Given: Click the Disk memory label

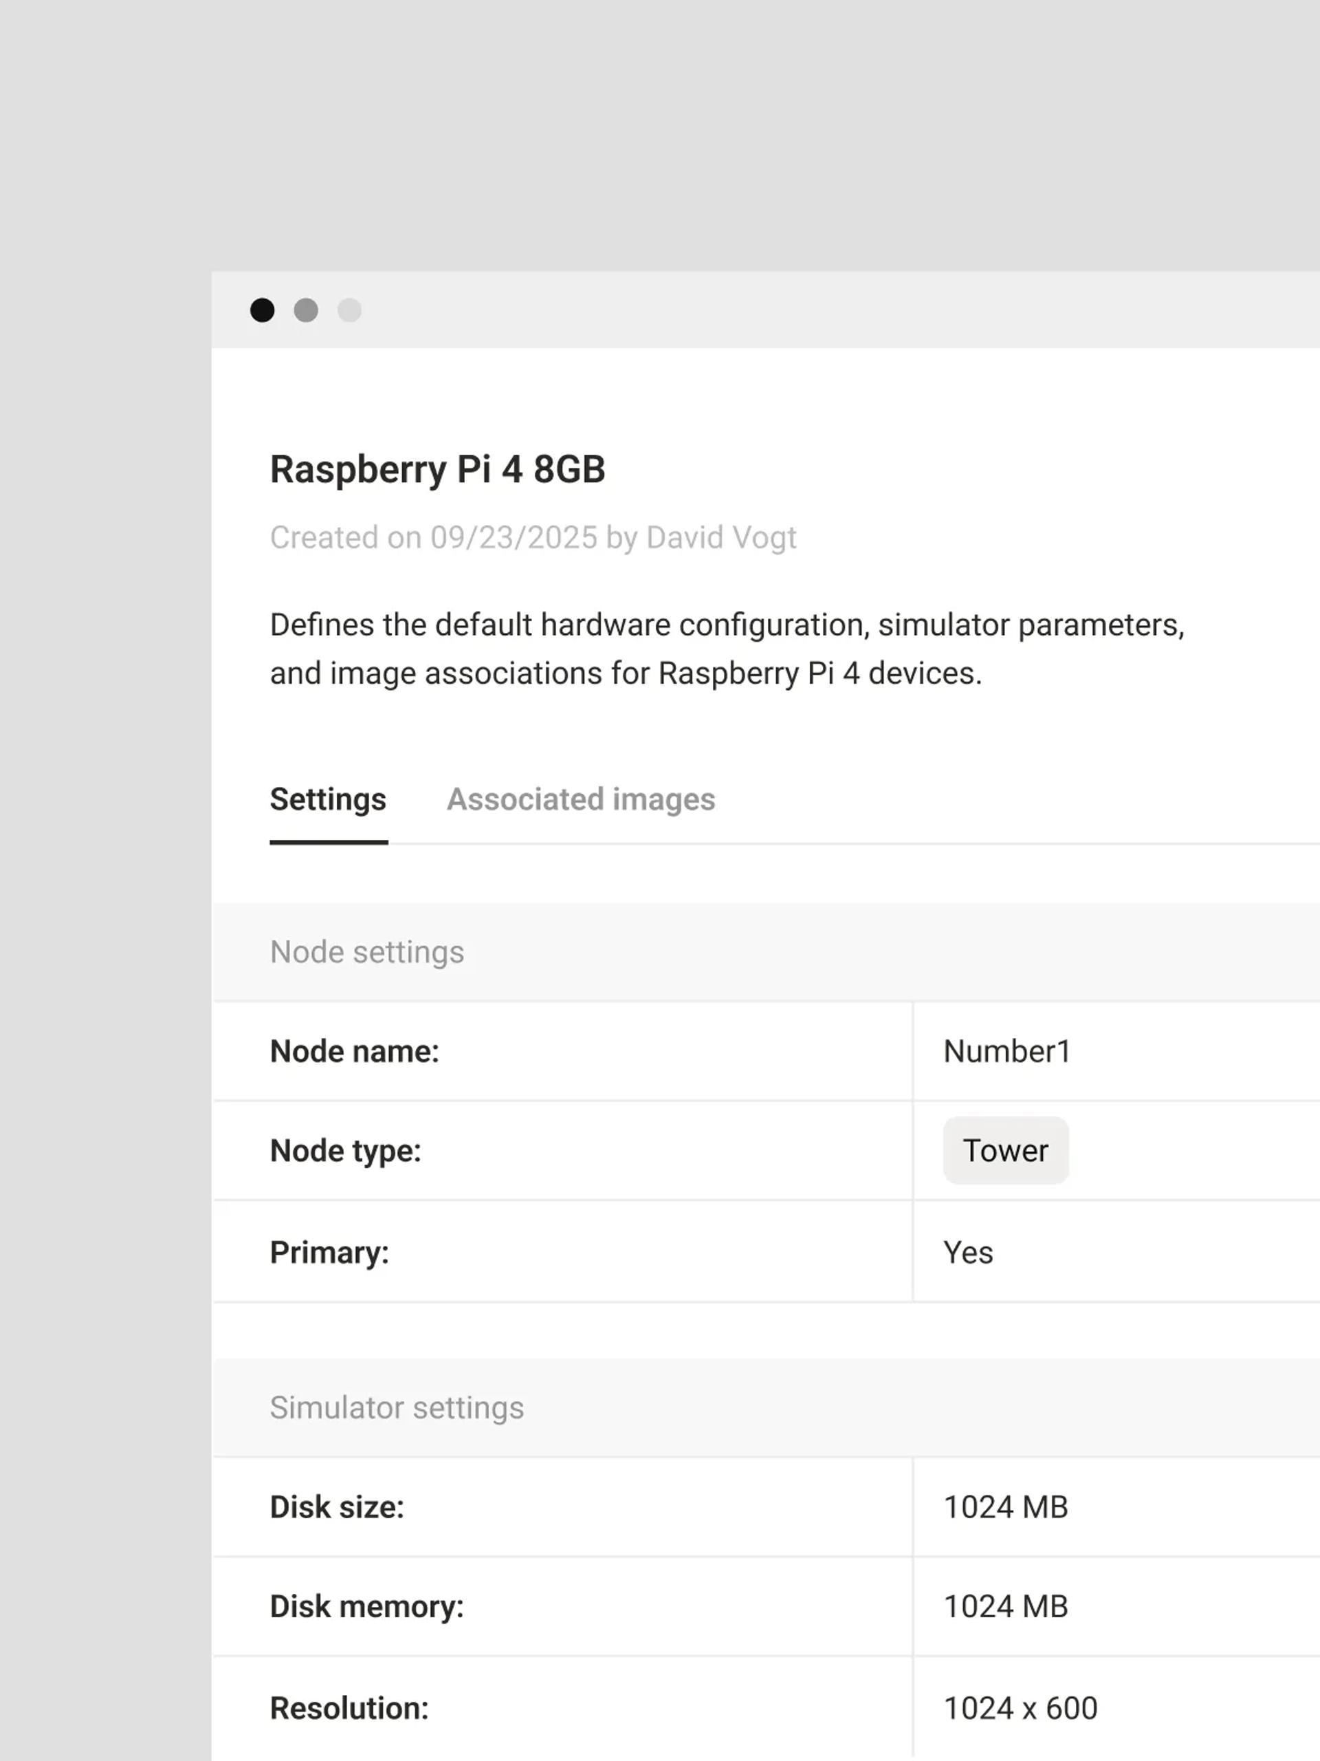Looking at the screenshot, I should pyautogui.click(x=367, y=1606).
